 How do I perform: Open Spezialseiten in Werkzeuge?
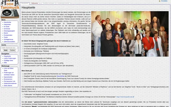click(8, 77)
